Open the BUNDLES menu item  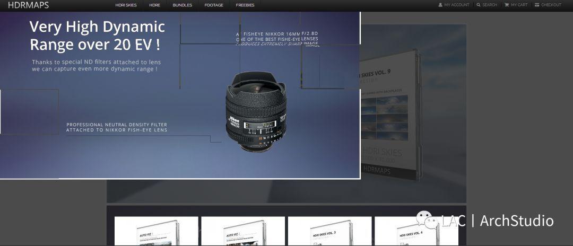(x=183, y=5)
